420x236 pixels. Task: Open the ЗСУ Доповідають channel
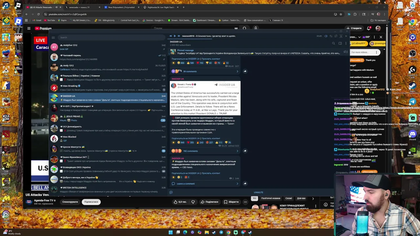pyautogui.click(x=108, y=128)
